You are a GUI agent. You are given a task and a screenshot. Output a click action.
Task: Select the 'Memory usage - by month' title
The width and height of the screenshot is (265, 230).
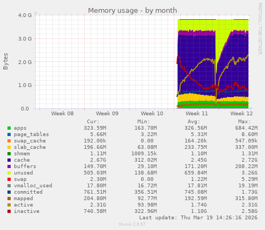(132, 11)
